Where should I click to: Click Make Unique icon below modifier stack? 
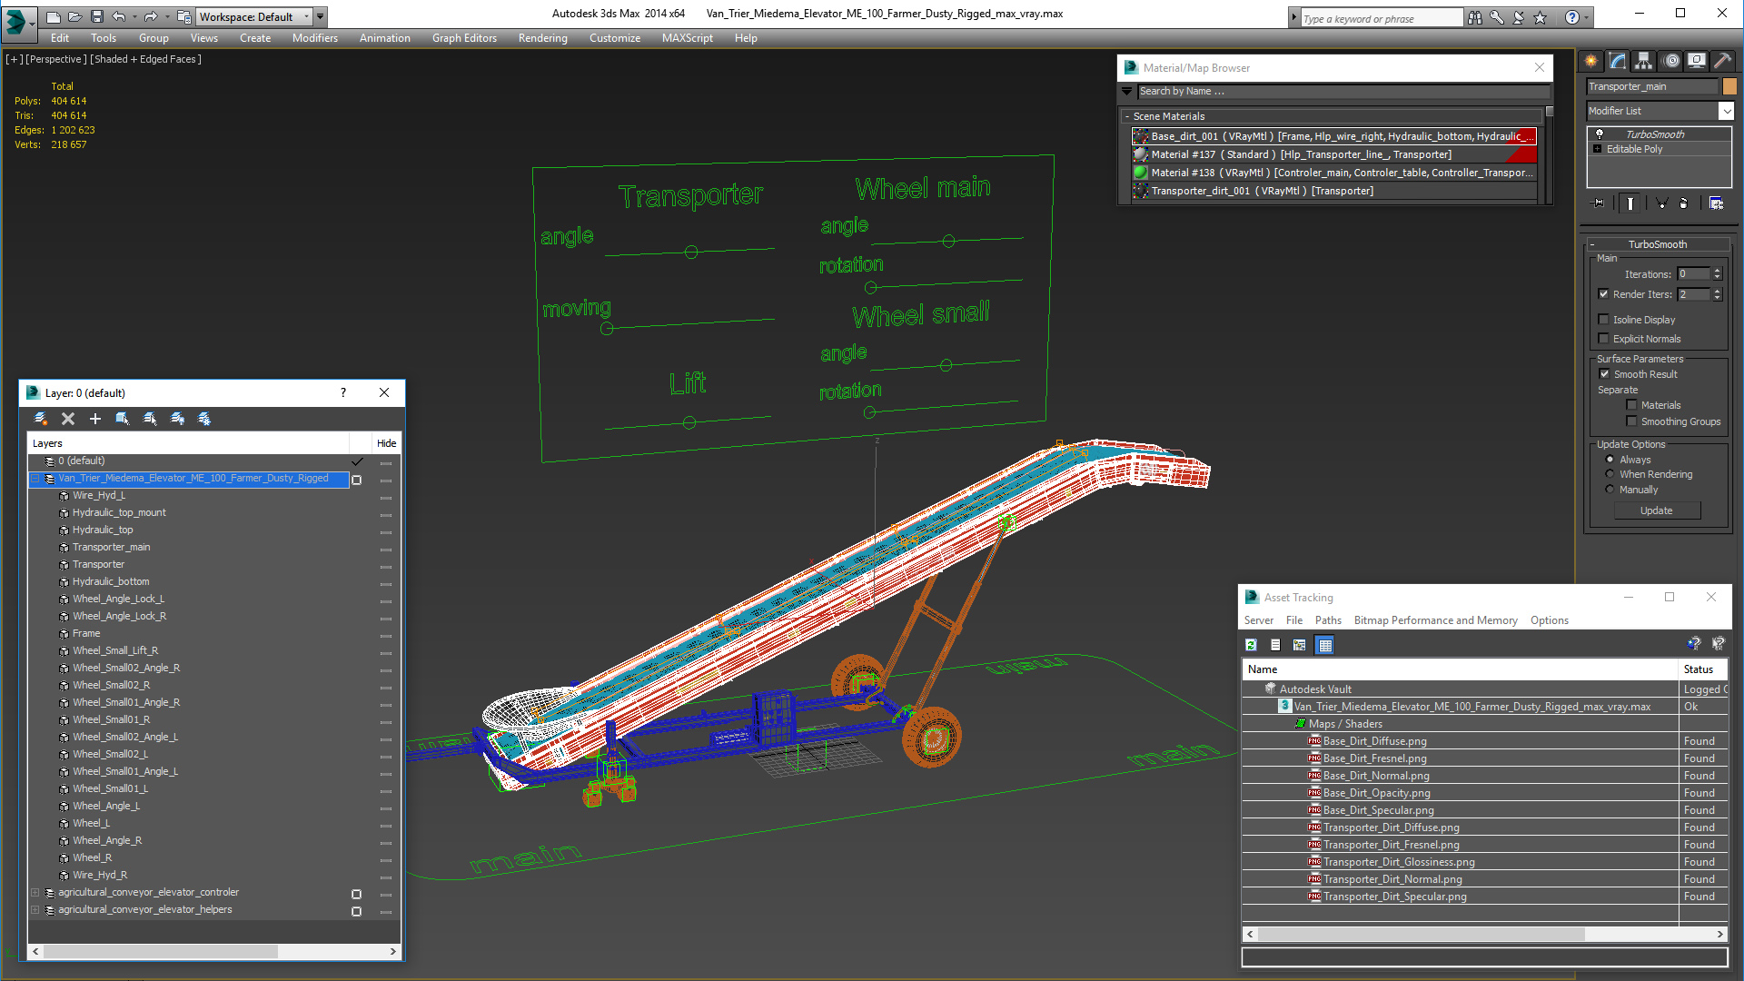point(1661,203)
